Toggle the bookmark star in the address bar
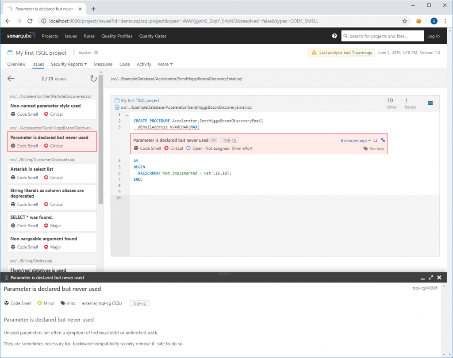 pyautogui.click(x=405, y=20)
